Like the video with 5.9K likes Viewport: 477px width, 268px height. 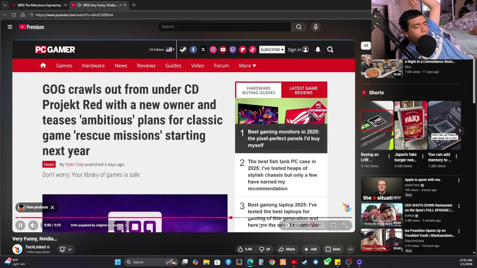245,249
